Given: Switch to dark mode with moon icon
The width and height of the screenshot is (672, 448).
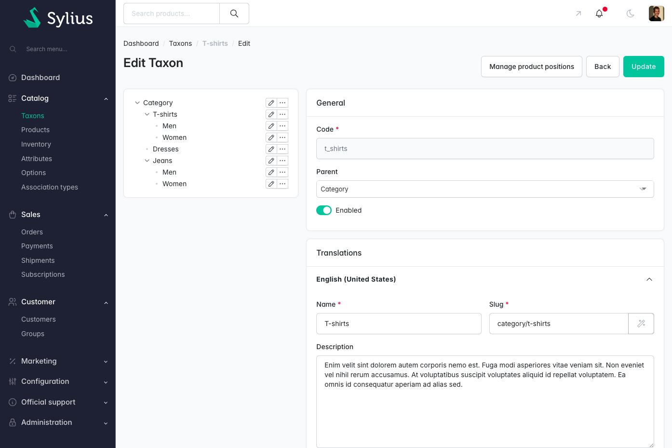Looking at the screenshot, I should click(x=630, y=14).
